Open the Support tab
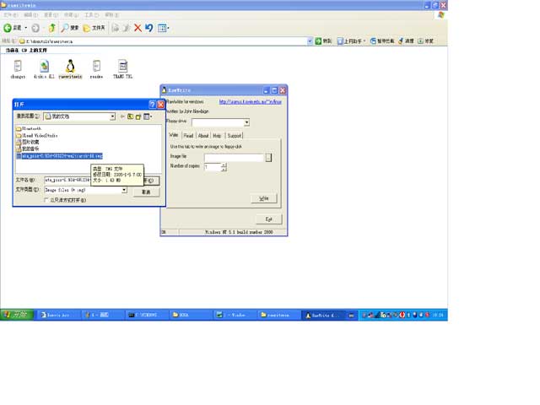The image size is (540, 405). pyautogui.click(x=235, y=135)
